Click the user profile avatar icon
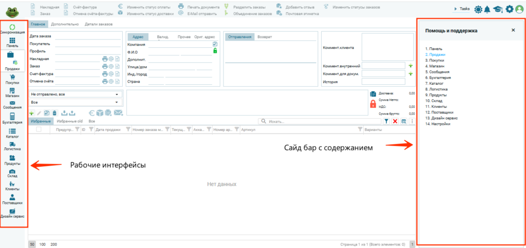The width and height of the screenshot is (526, 248). [x=519, y=9]
